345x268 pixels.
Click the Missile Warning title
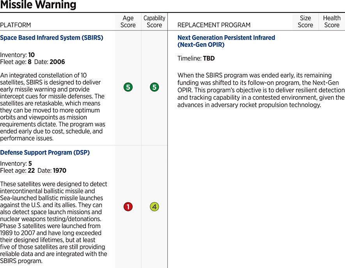point(38,5)
